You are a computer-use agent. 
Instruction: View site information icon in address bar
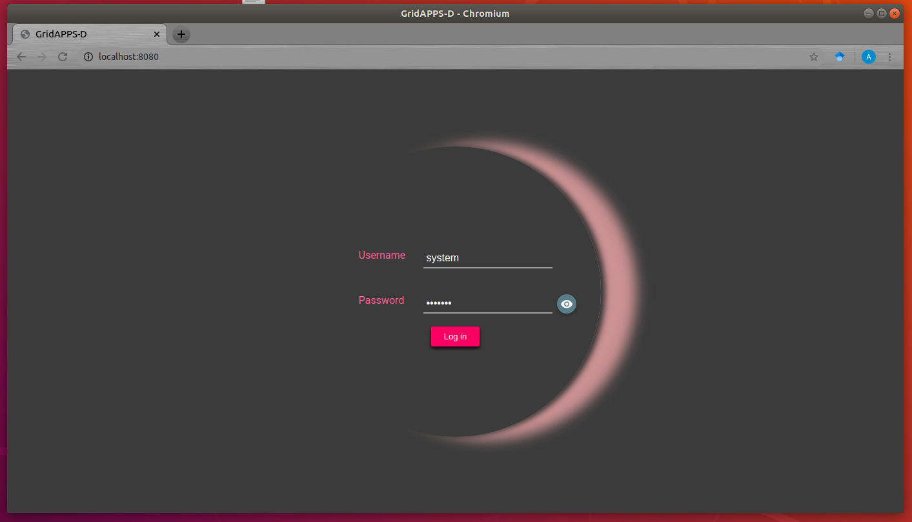coord(88,57)
